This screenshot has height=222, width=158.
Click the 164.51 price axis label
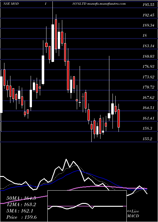coord(148,108)
